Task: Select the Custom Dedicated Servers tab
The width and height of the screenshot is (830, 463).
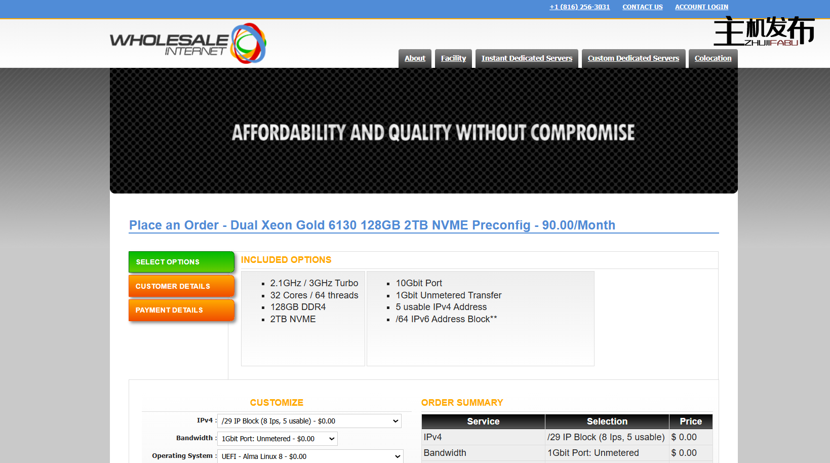Action: point(633,58)
